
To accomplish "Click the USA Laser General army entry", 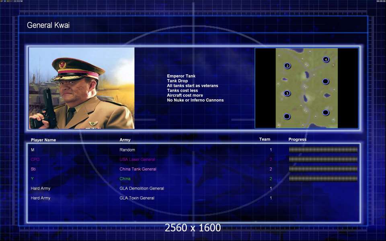I will point(138,159).
